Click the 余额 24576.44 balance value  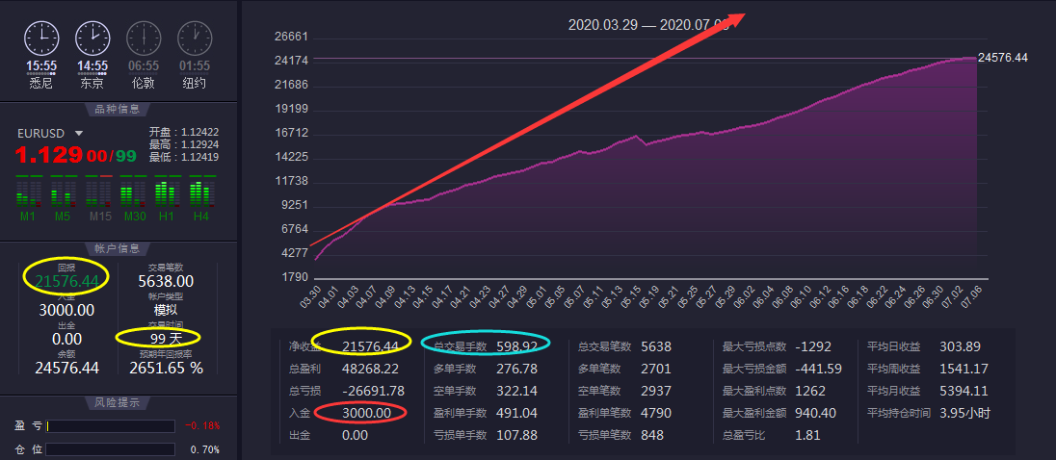(66, 368)
